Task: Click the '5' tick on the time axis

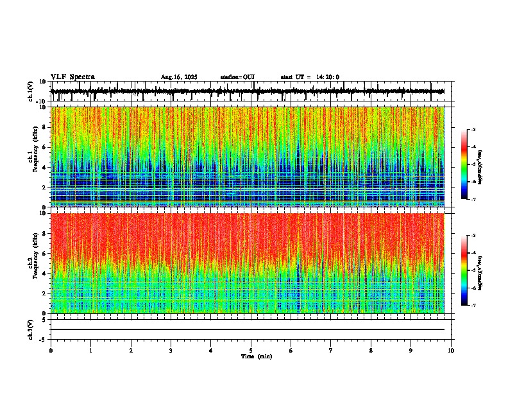Action: click(251, 351)
